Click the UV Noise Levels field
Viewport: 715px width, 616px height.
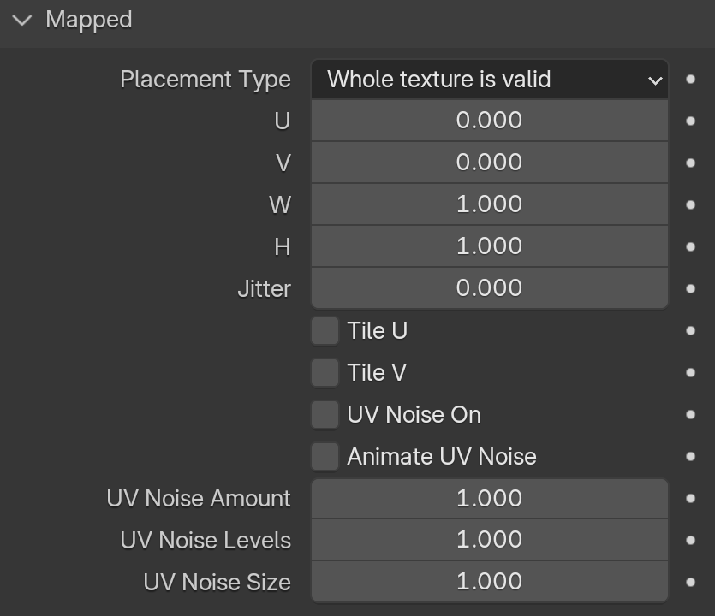point(490,540)
